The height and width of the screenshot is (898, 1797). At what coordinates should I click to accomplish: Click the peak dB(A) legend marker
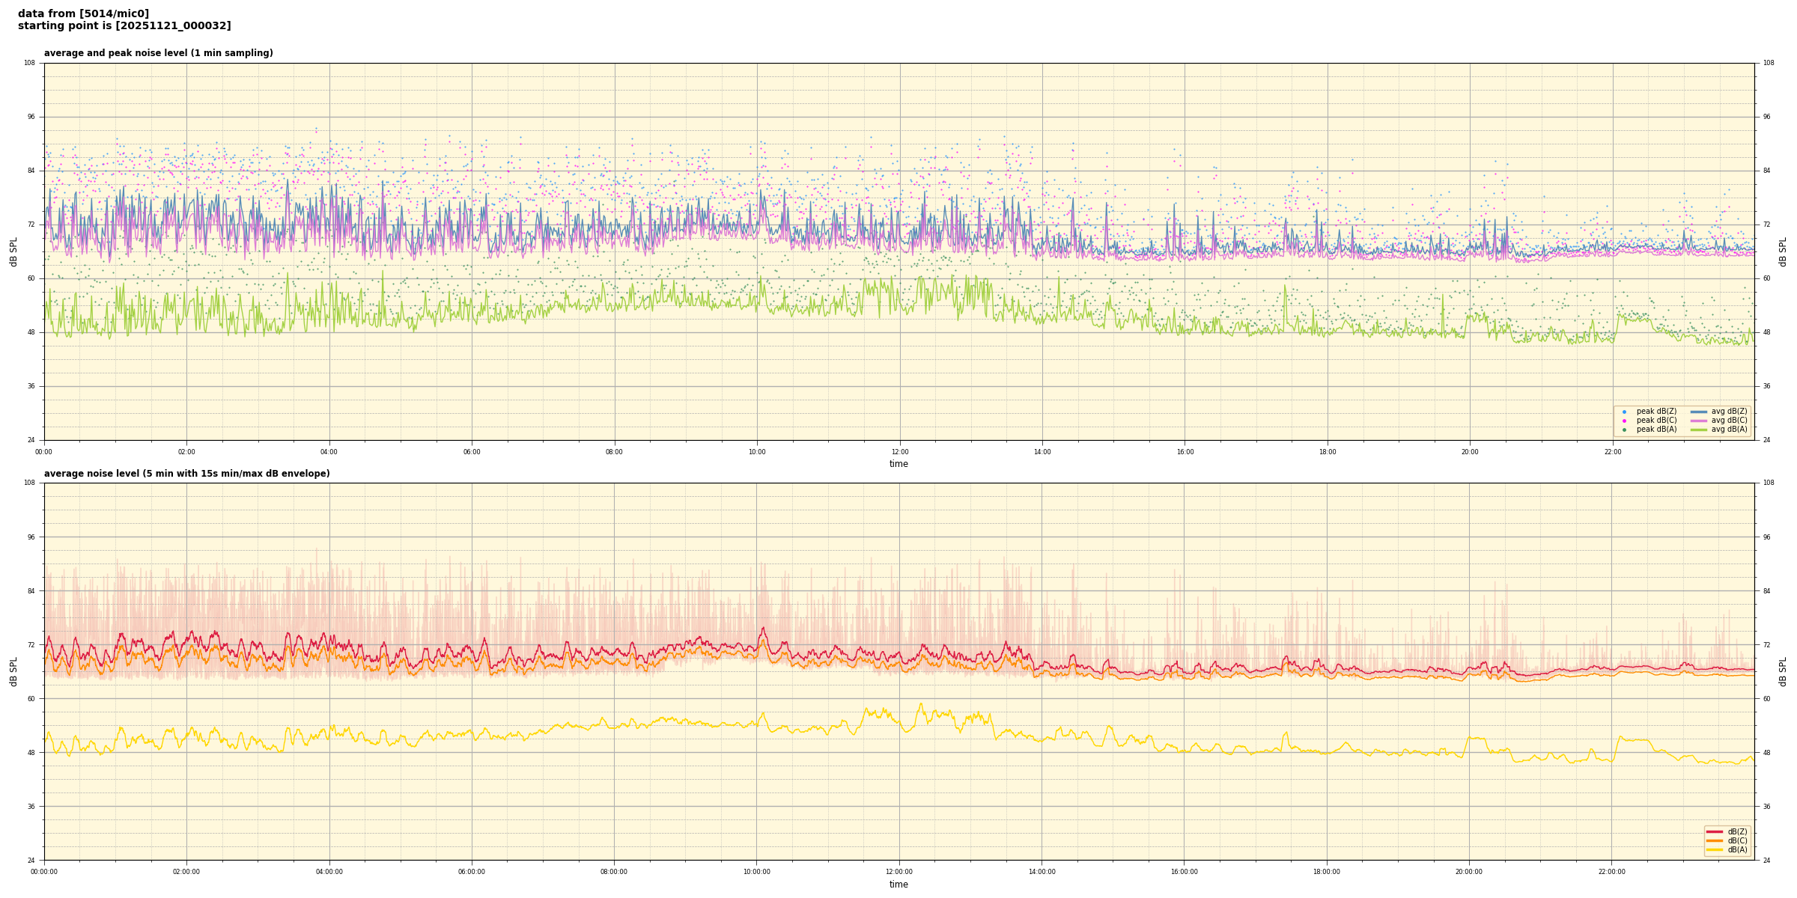click(x=1624, y=430)
